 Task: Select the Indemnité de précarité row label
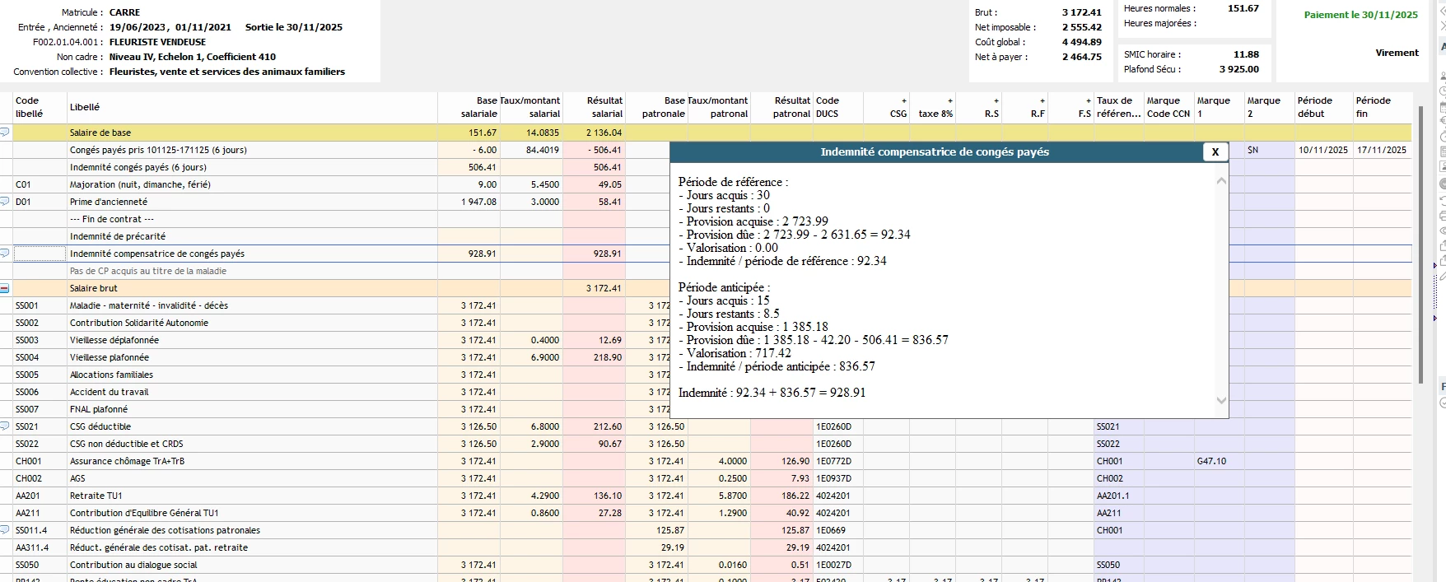pos(118,236)
